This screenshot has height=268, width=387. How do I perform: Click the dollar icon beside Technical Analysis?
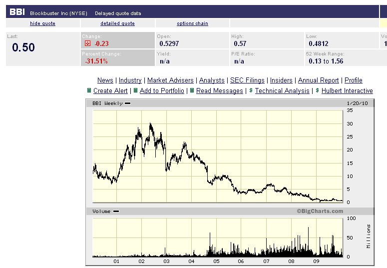tap(251, 90)
